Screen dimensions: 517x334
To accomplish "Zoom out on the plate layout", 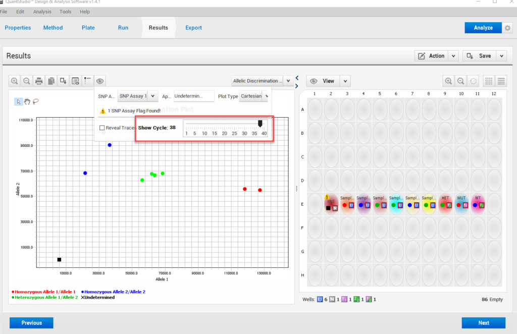I will (460, 81).
